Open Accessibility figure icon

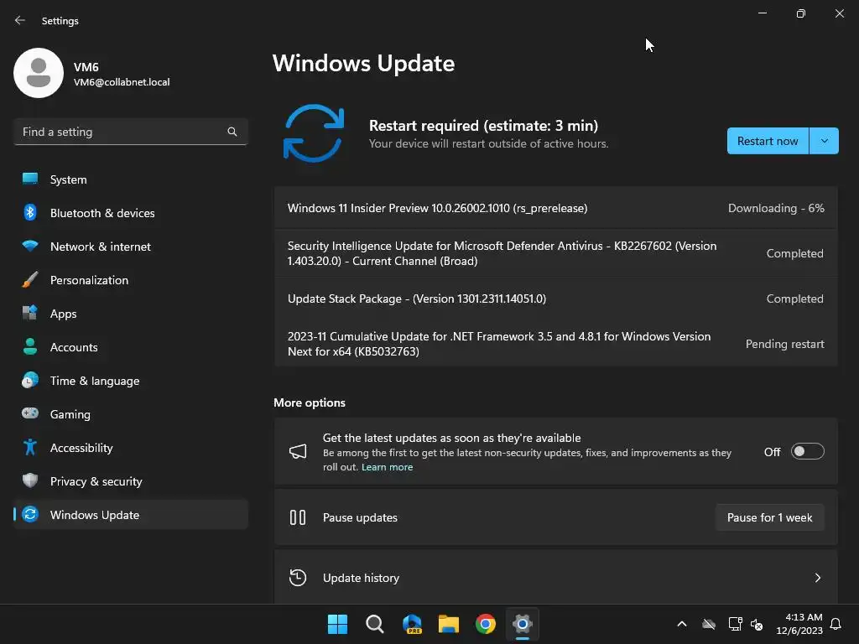pos(30,448)
